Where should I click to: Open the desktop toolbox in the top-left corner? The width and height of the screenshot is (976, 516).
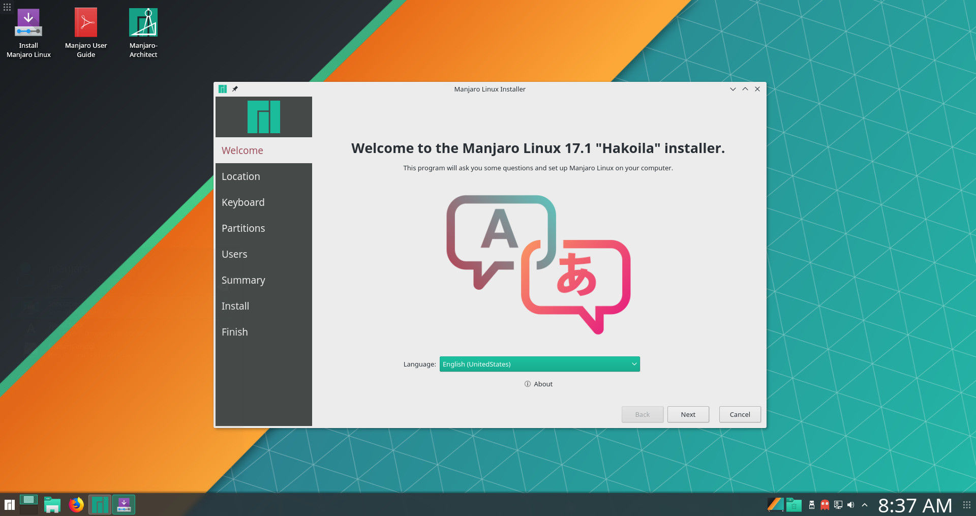click(x=7, y=7)
